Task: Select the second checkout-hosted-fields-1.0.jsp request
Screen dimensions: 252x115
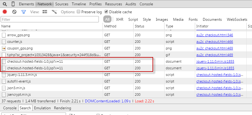Action: coord(35,68)
